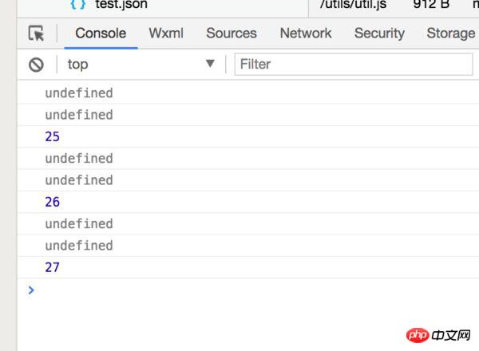Click the blue console prompt chevron
The image size is (479, 351).
[31, 290]
